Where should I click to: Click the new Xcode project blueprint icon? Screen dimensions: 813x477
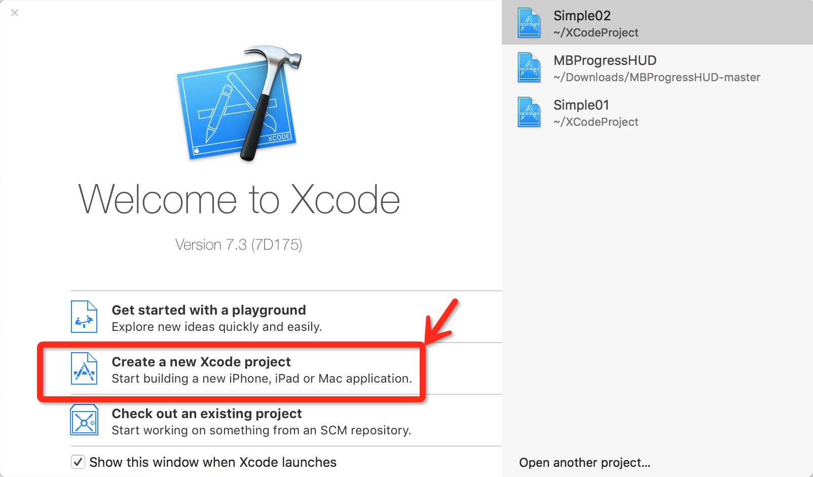coord(84,368)
